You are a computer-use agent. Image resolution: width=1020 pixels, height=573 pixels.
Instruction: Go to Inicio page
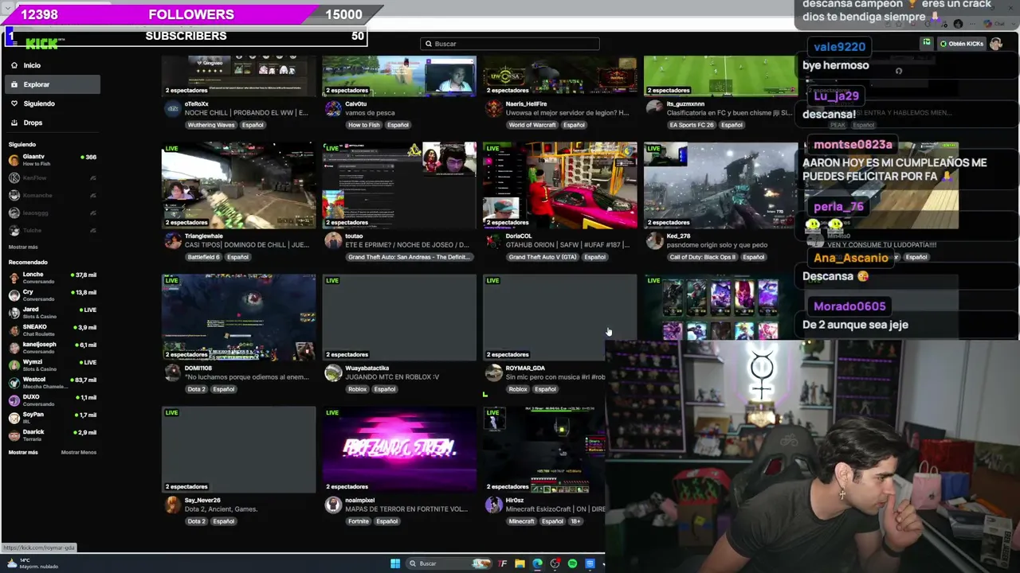(53, 65)
